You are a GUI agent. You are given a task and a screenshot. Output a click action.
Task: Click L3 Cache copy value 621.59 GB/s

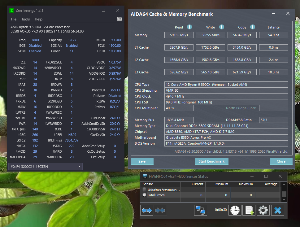(242, 72)
